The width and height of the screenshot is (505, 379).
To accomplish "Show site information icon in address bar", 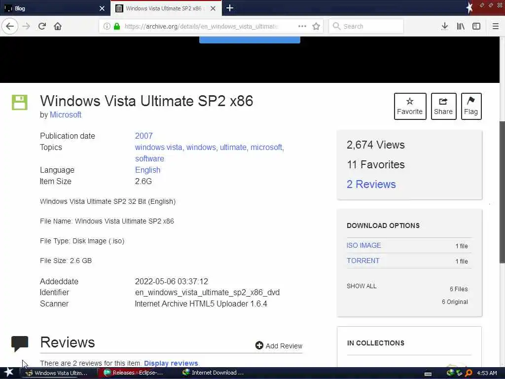I will click(107, 26).
